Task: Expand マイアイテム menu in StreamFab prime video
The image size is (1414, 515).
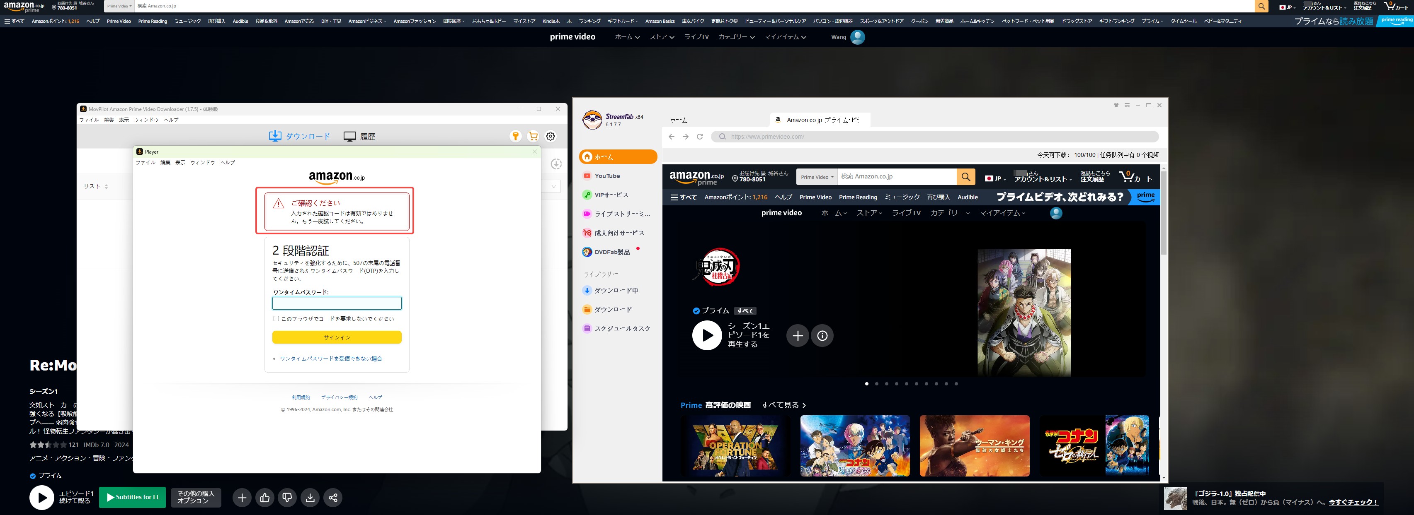Action: pos(1002,213)
